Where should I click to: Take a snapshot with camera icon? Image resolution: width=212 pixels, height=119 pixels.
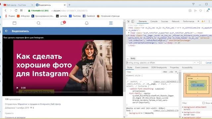point(190,11)
